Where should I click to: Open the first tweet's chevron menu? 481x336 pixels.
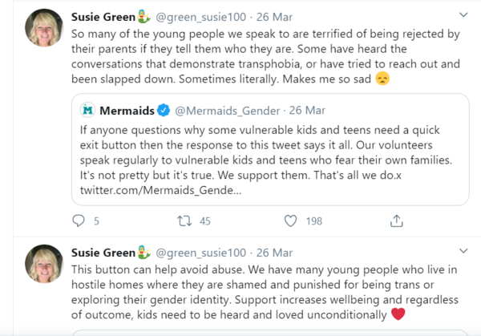(463, 14)
